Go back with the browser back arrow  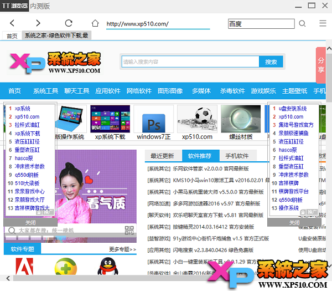(12, 23)
